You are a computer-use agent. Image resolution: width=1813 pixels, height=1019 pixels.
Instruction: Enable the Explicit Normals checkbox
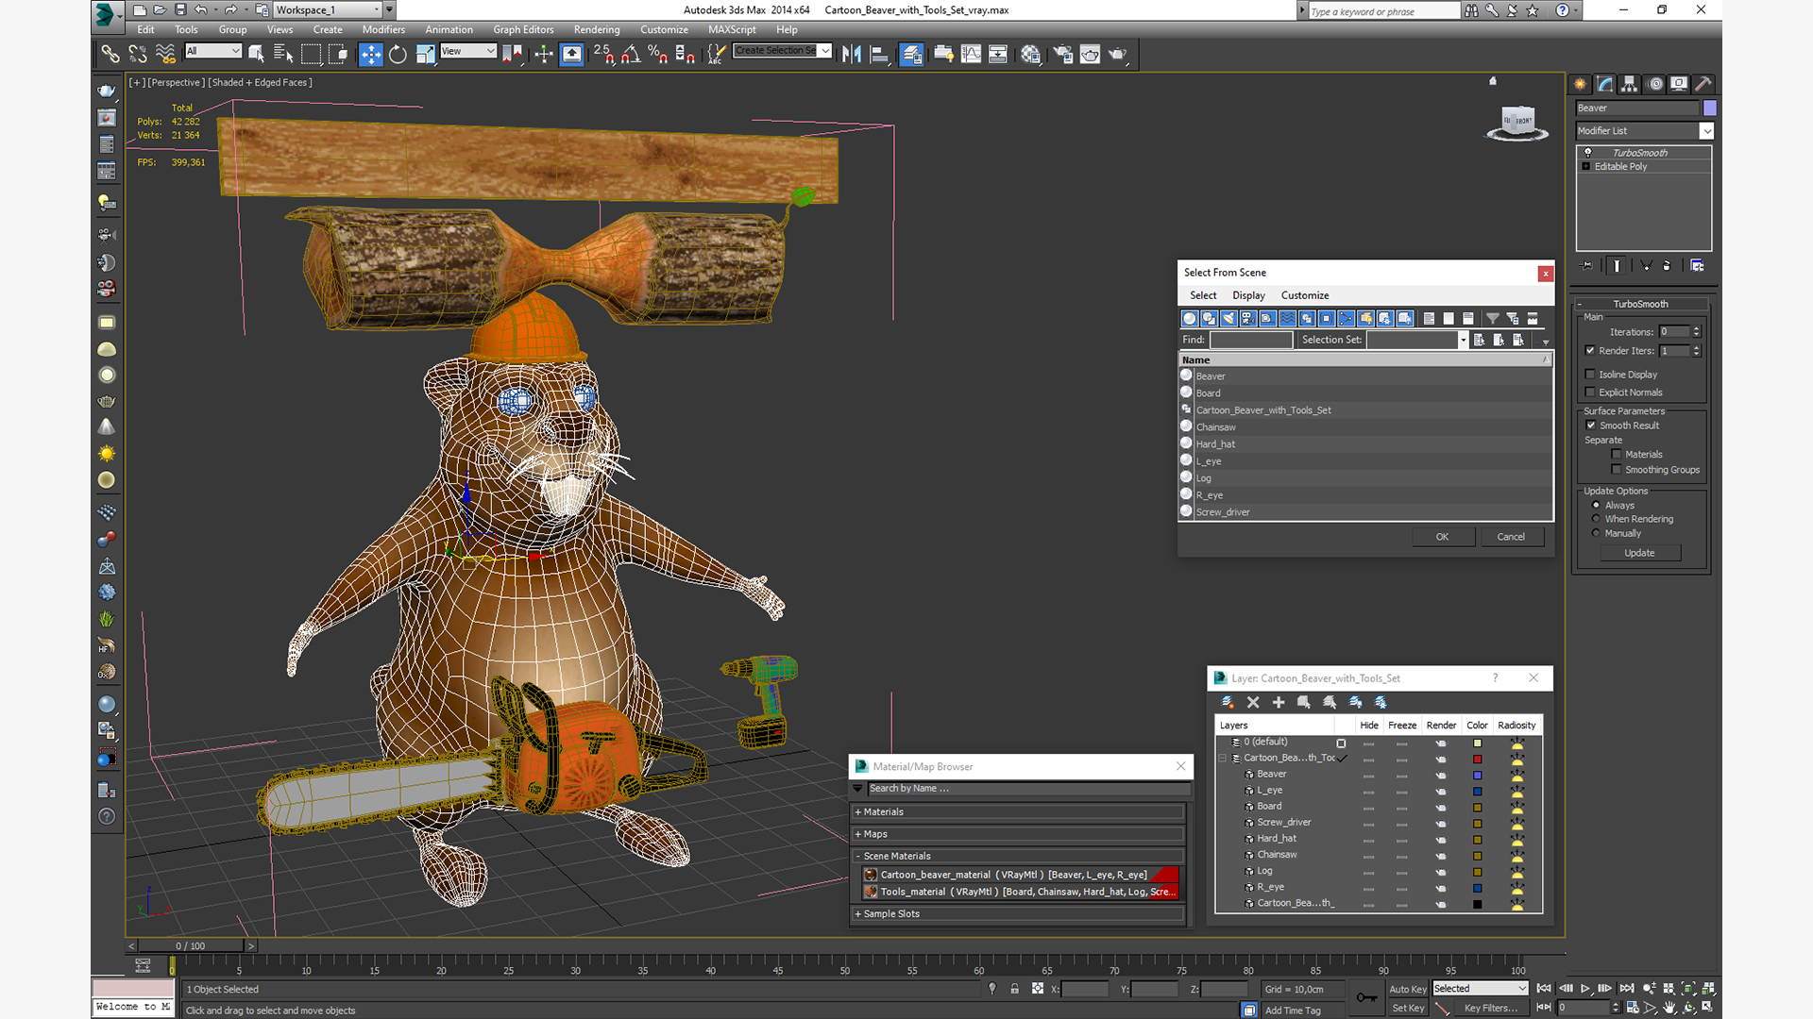coord(1590,393)
